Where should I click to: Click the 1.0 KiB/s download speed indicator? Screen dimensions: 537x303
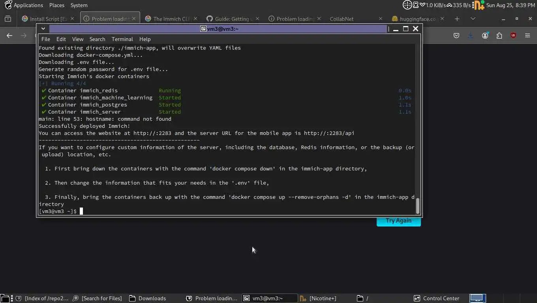coord(433,5)
